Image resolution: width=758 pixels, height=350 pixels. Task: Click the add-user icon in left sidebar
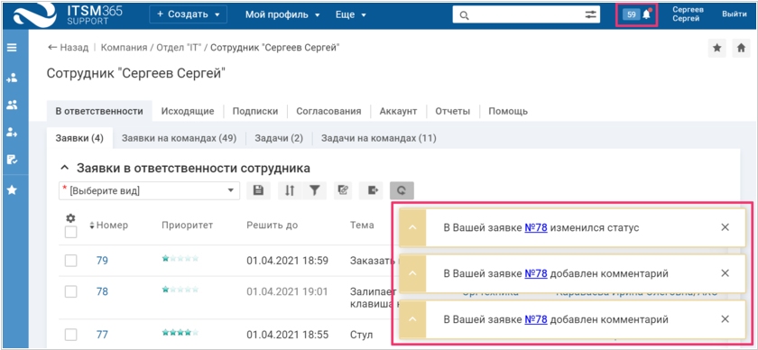(x=12, y=78)
